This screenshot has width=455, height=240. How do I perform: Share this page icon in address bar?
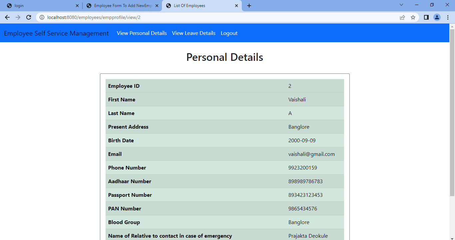[x=402, y=17]
